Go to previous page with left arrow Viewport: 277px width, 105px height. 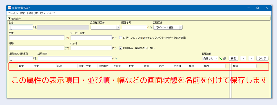click(243, 58)
